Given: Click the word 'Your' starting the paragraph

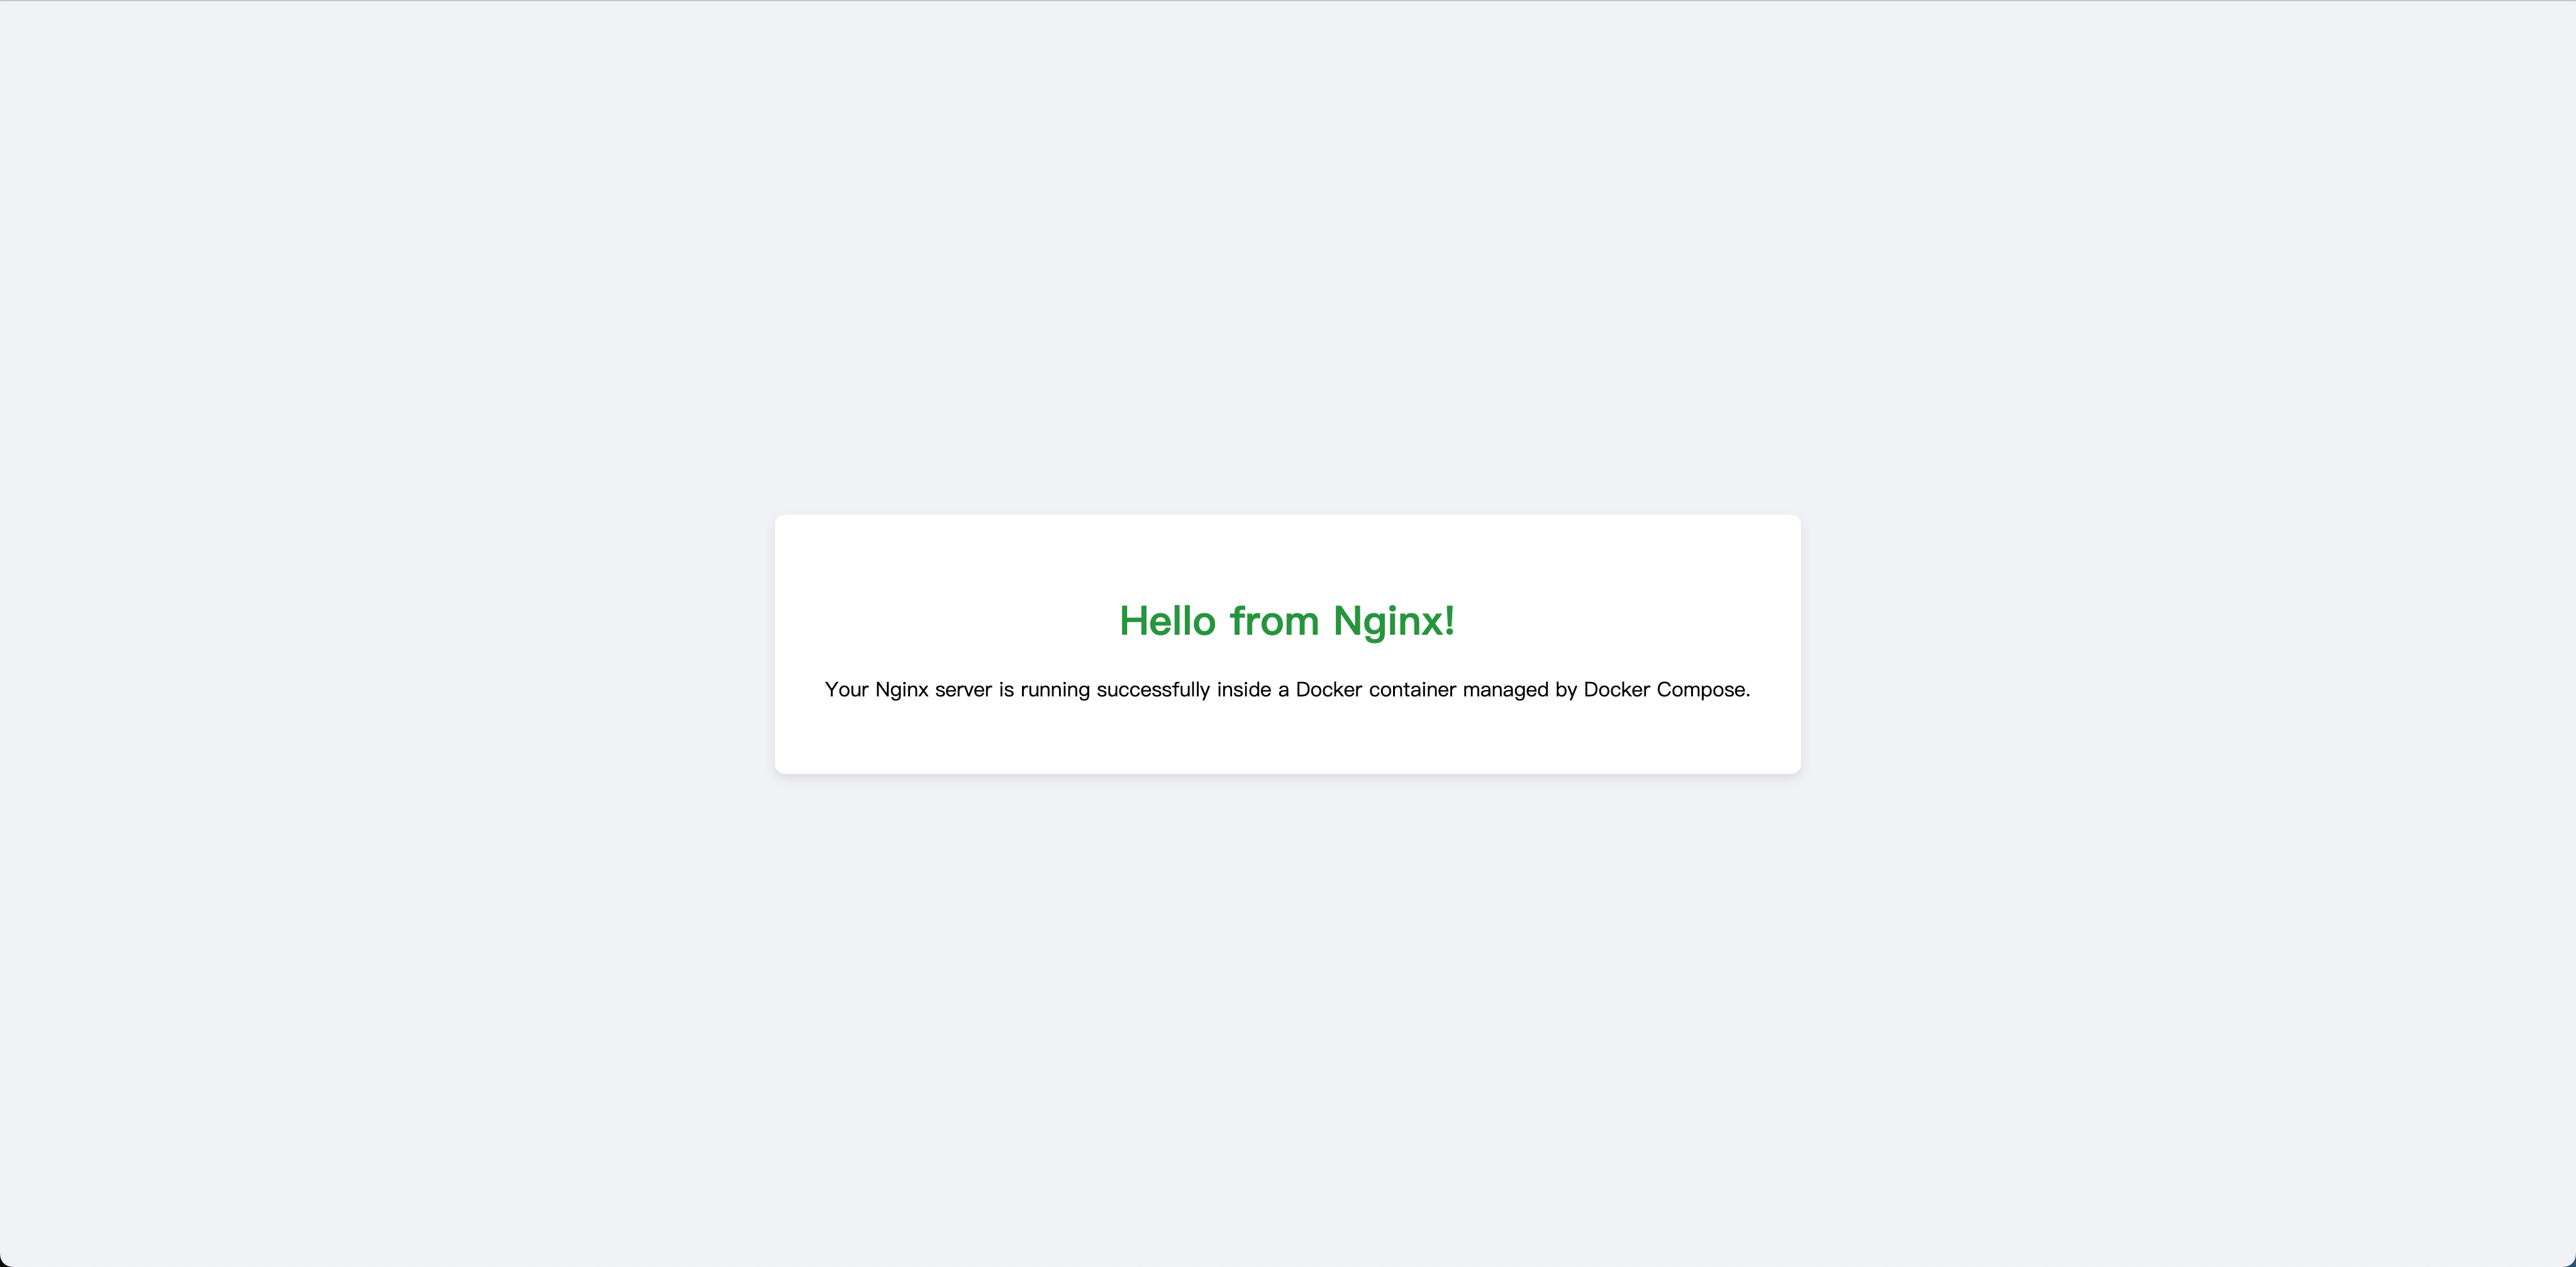Looking at the screenshot, I should 846,689.
